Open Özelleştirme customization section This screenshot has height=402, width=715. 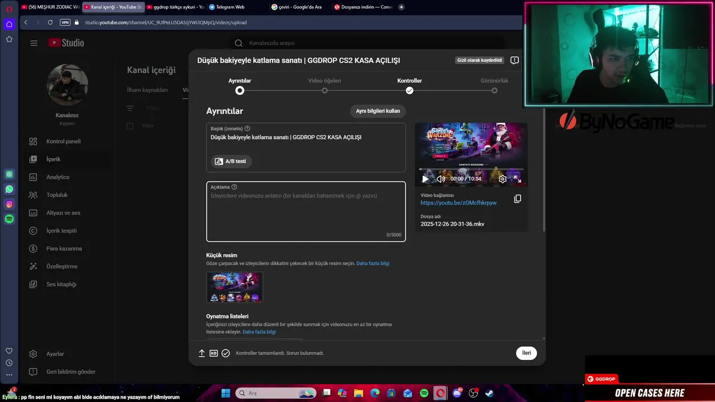(62, 266)
